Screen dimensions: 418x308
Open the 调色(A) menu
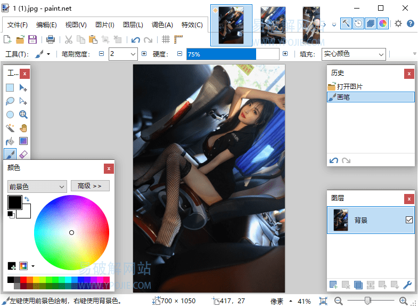click(162, 25)
